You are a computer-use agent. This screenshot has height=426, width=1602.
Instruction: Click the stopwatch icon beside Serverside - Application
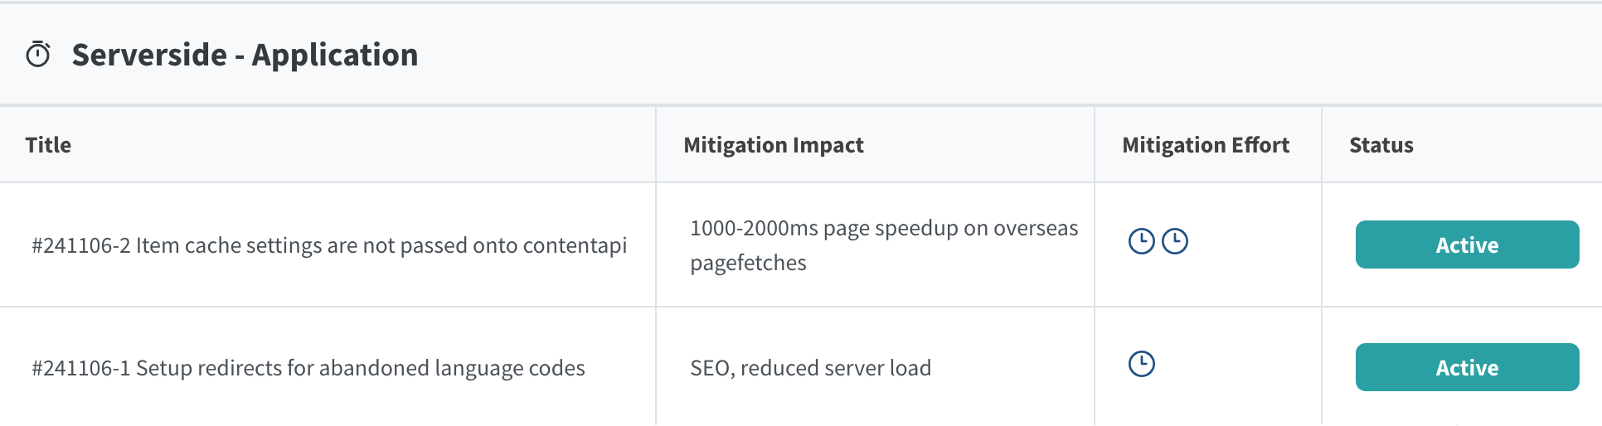coord(38,55)
